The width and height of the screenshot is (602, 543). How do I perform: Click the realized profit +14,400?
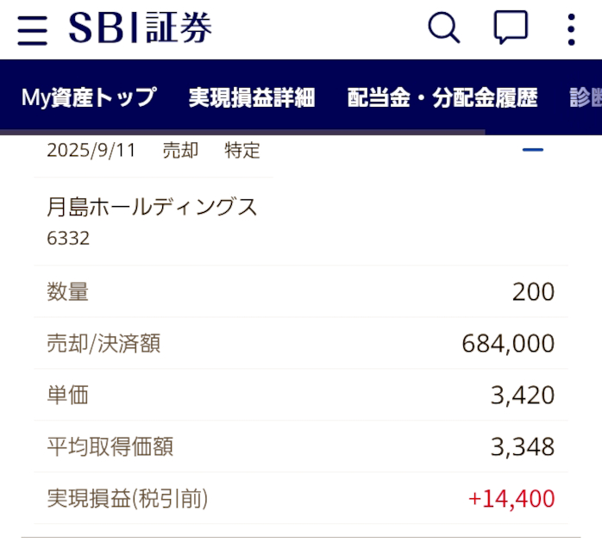(x=511, y=499)
